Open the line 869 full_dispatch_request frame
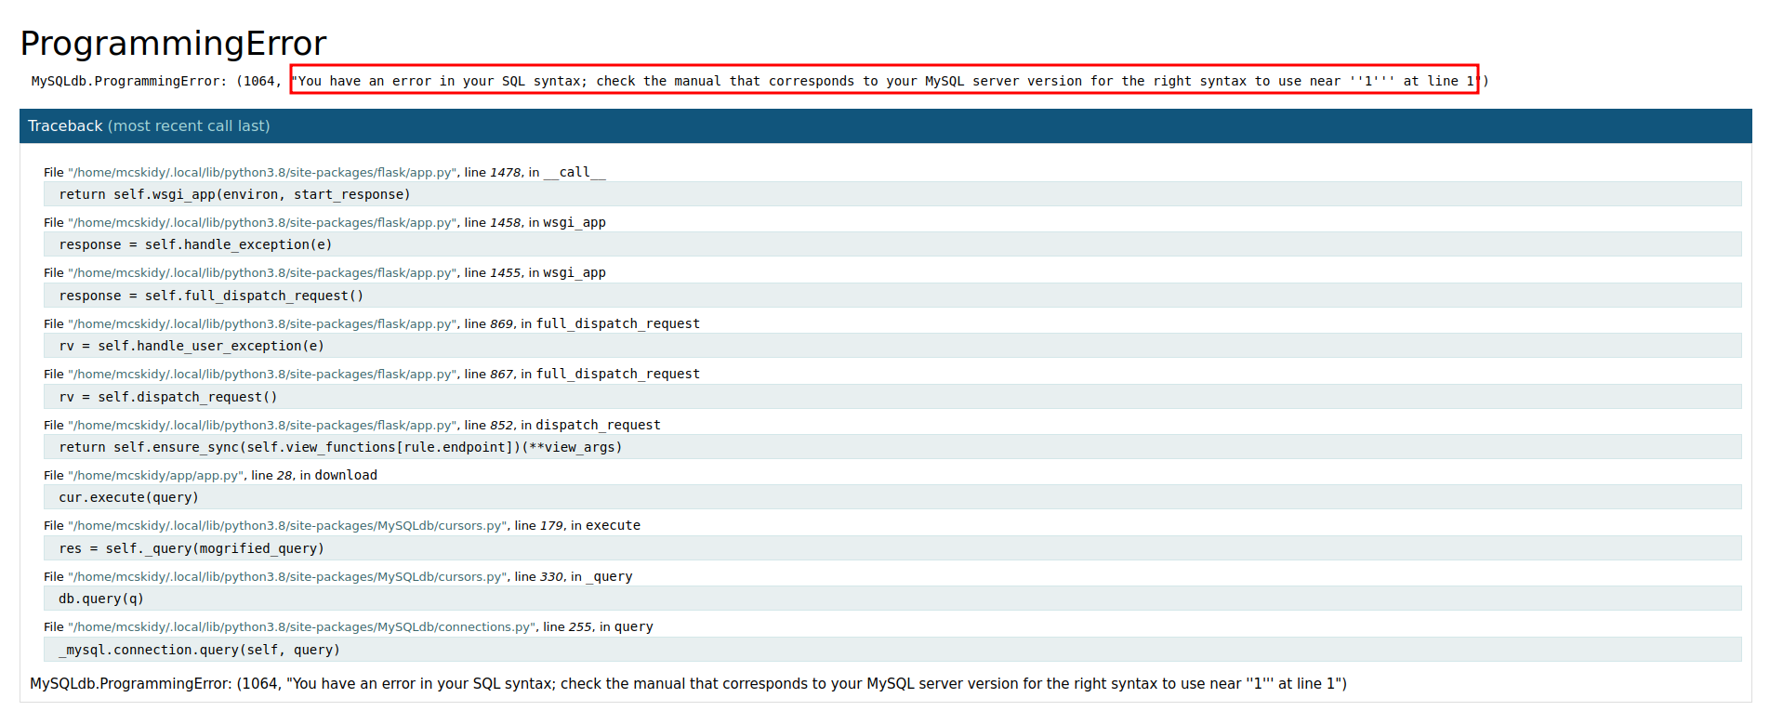 (372, 323)
